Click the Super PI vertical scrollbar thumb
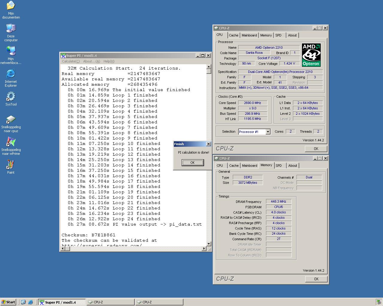The image size is (383, 306). click(x=209, y=71)
